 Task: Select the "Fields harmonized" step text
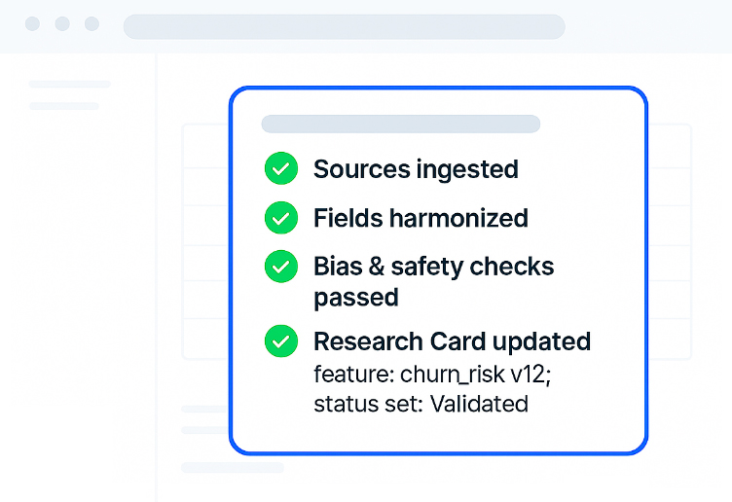(x=421, y=218)
